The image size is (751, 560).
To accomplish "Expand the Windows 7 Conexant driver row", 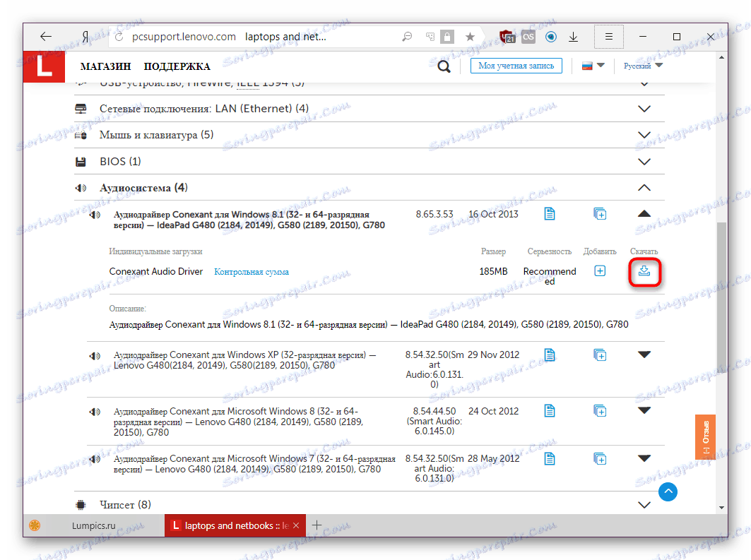I will pos(644,458).
